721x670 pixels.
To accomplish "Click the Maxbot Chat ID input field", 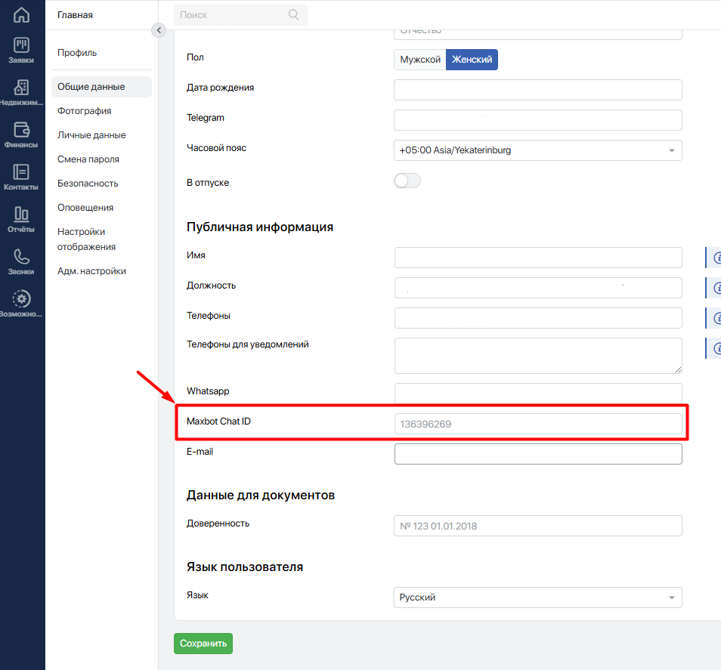I will [x=537, y=424].
